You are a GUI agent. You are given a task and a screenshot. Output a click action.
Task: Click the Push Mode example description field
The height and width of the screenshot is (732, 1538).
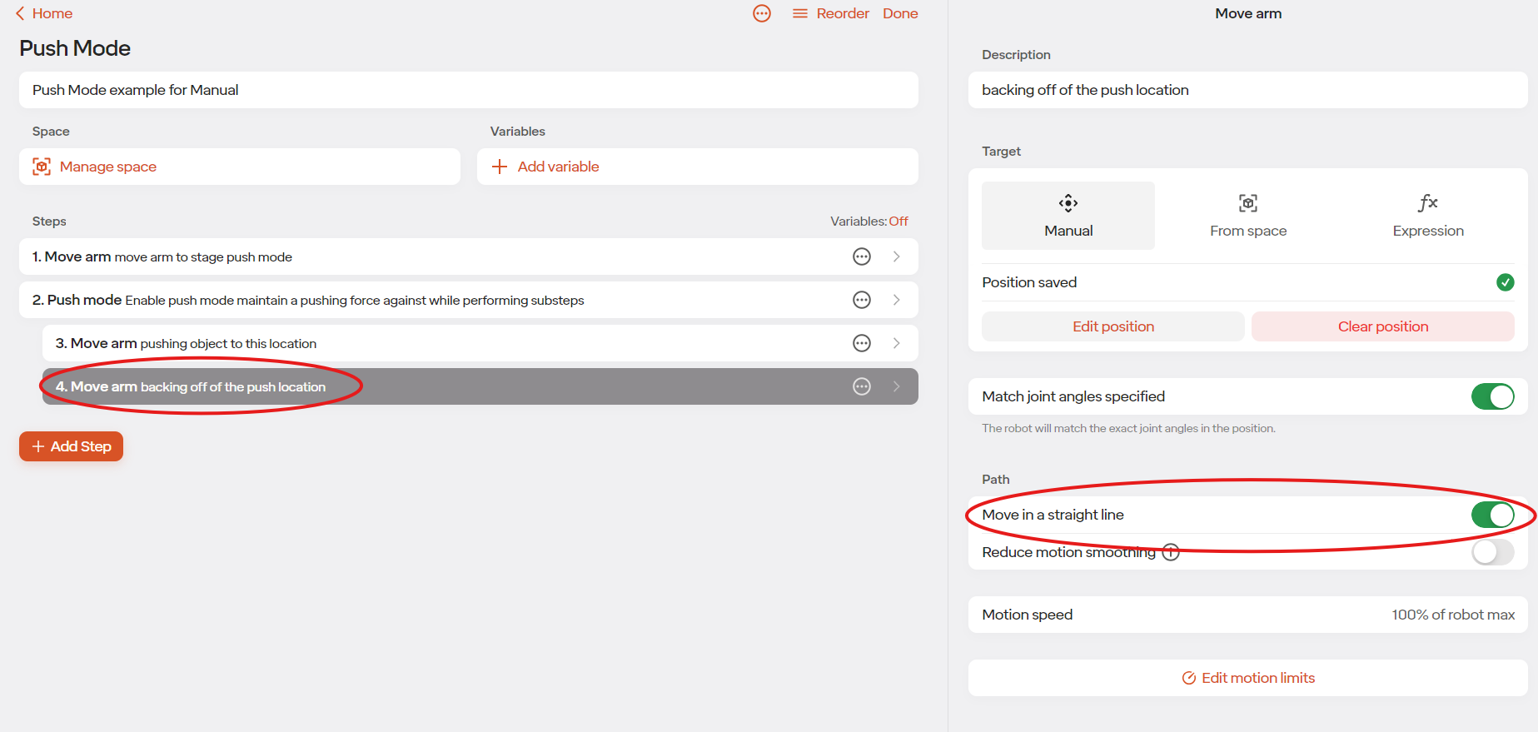tap(469, 90)
